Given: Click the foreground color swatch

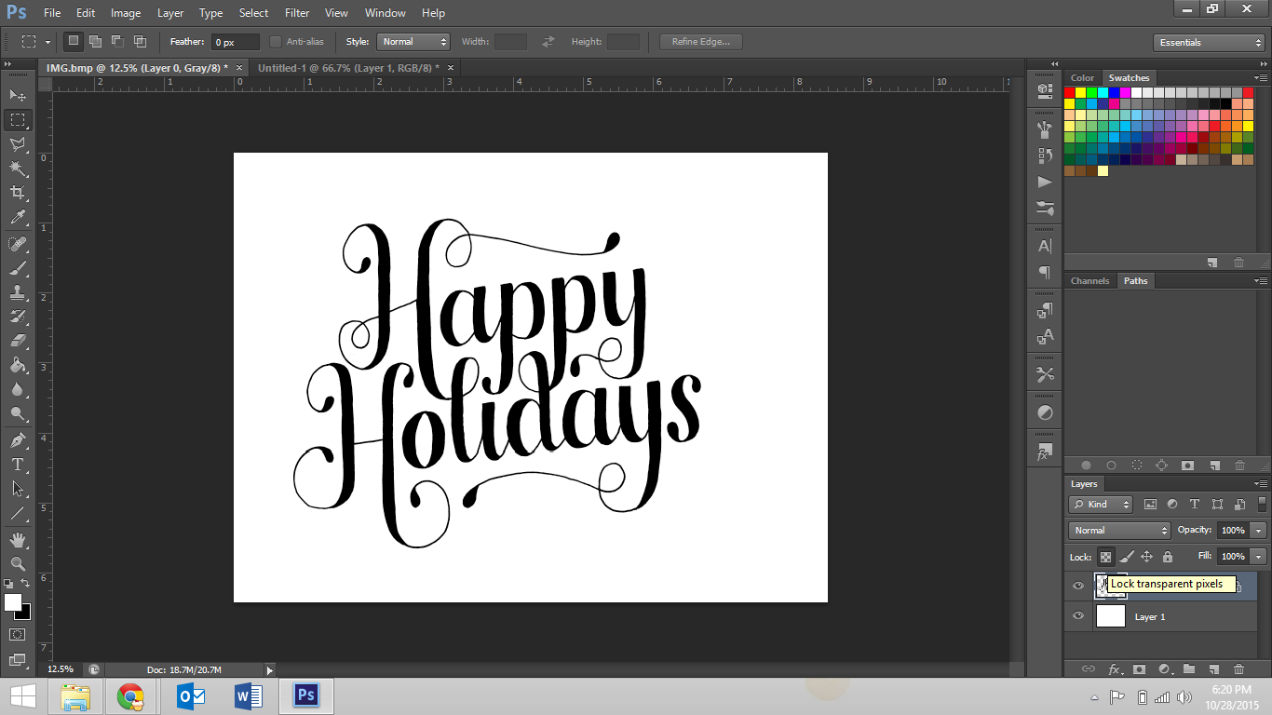Looking at the screenshot, I should click(13, 603).
